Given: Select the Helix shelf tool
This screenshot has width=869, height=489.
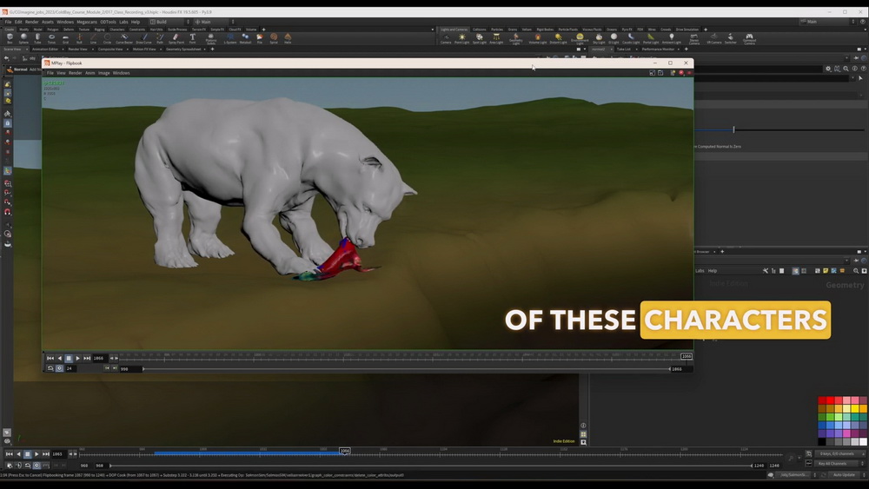Looking at the screenshot, I should pos(288,38).
